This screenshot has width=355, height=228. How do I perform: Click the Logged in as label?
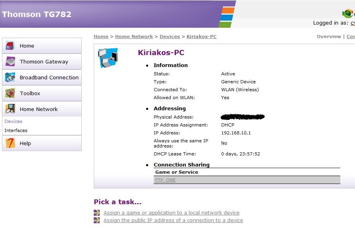[330, 23]
